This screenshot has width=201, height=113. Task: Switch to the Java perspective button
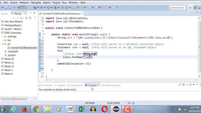tap(198, 8)
